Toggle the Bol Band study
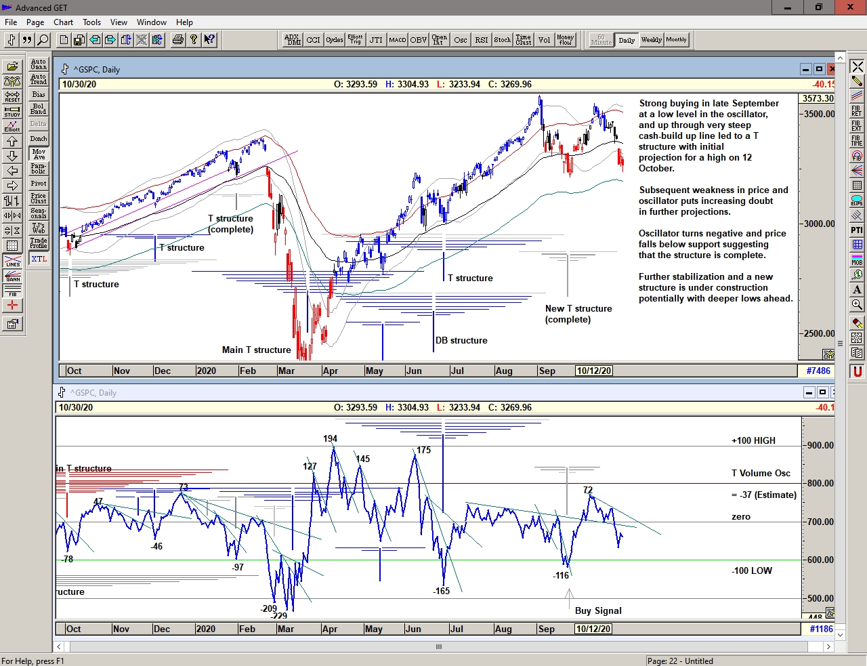The width and height of the screenshot is (867, 666). (x=39, y=109)
